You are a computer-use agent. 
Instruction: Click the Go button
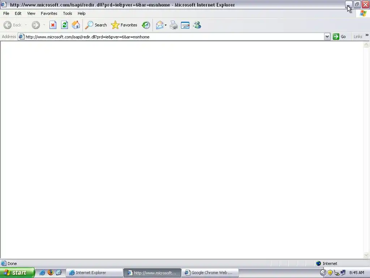339,37
